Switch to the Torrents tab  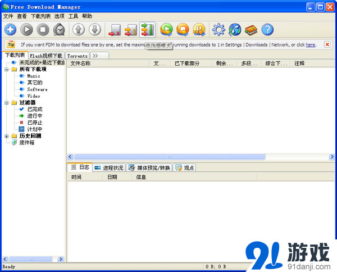pyautogui.click(x=78, y=56)
